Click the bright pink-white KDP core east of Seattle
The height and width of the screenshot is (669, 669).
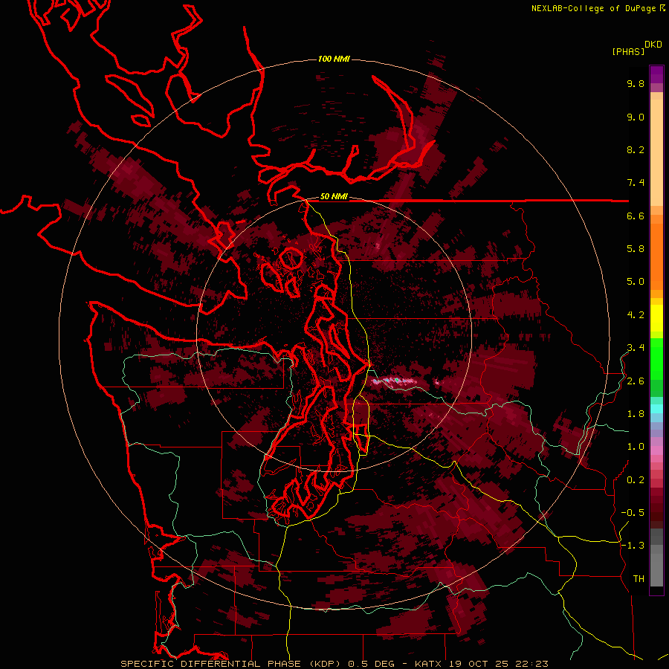(x=395, y=381)
